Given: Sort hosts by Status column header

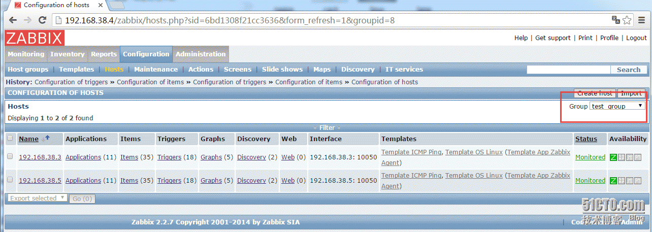Looking at the screenshot, I should [x=586, y=139].
